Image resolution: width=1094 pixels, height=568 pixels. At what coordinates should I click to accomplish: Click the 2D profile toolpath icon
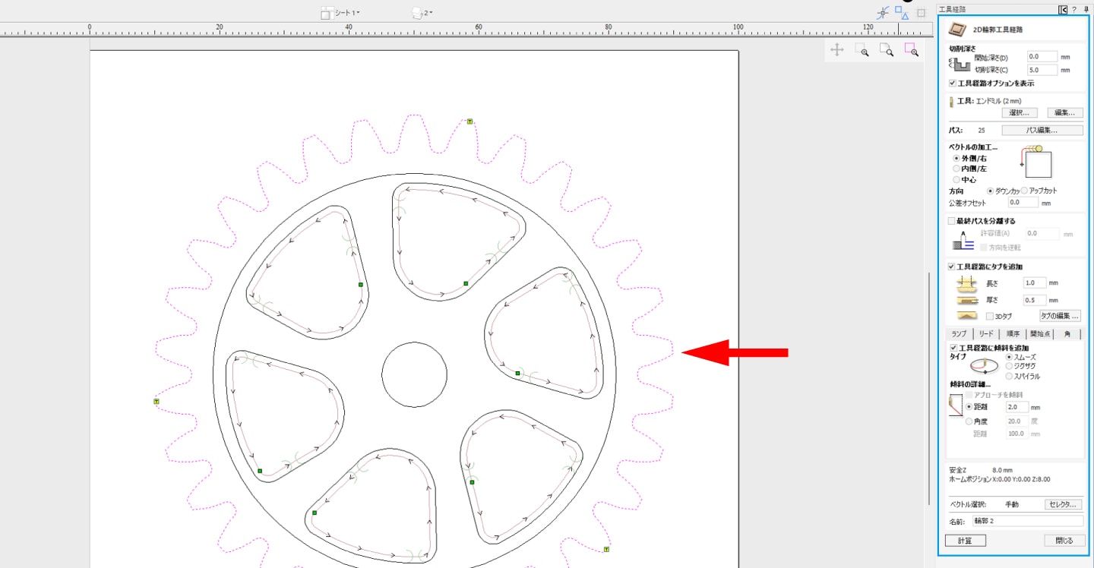[959, 29]
